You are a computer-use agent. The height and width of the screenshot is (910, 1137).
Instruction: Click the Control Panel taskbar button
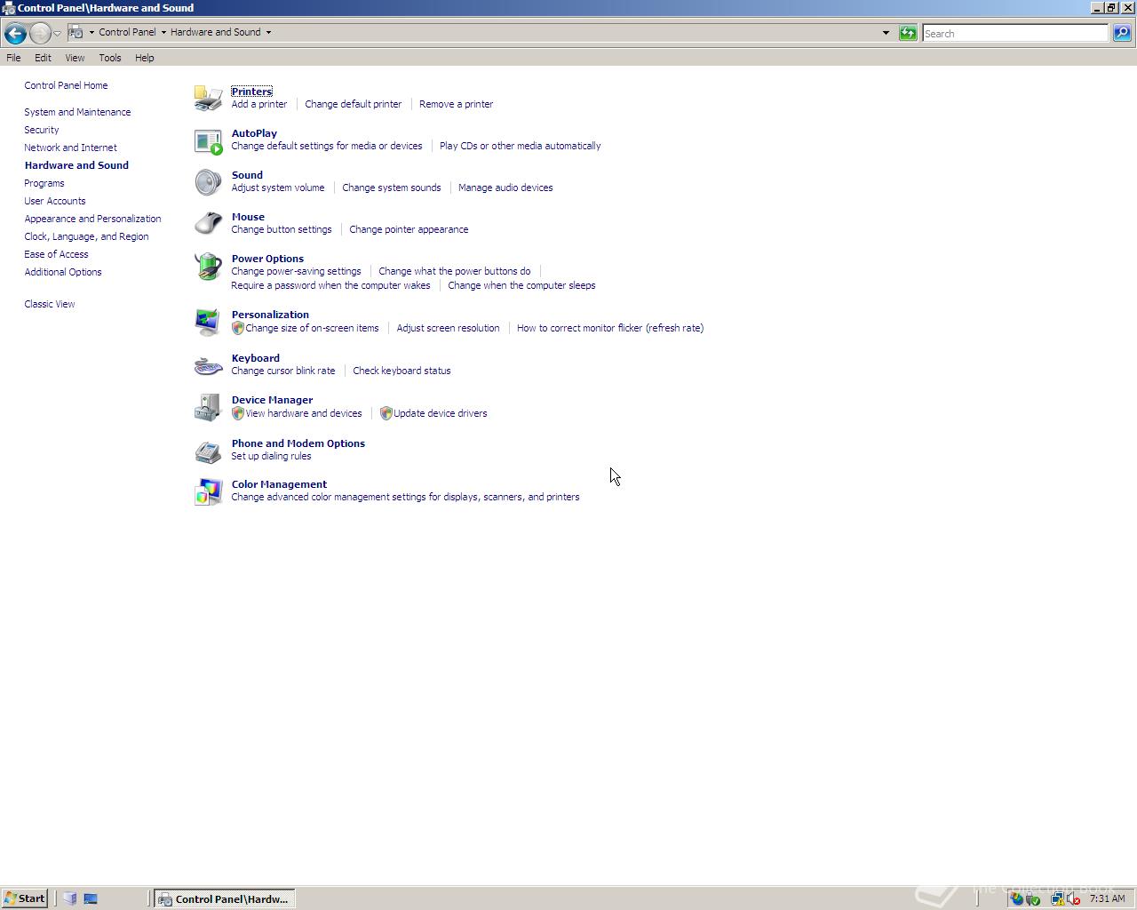click(224, 898)
